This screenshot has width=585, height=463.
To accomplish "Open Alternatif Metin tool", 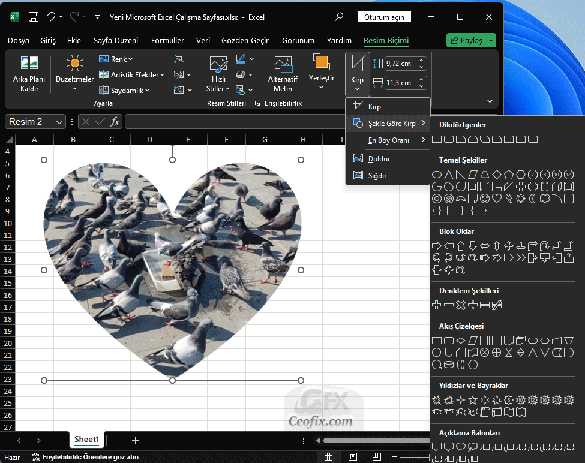I will tap(283, 74).
